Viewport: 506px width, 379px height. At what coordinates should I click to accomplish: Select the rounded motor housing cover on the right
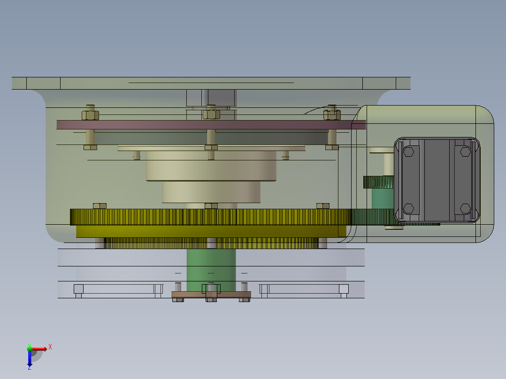[423, 174]
